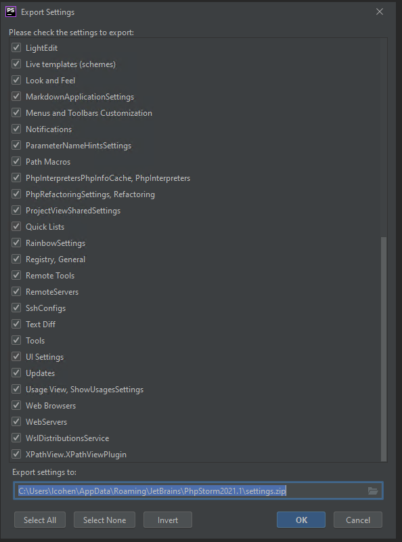Screen dimensions: 402x542
Task: Uncheck Look and Feel setting
Action: tap(16, 80)
